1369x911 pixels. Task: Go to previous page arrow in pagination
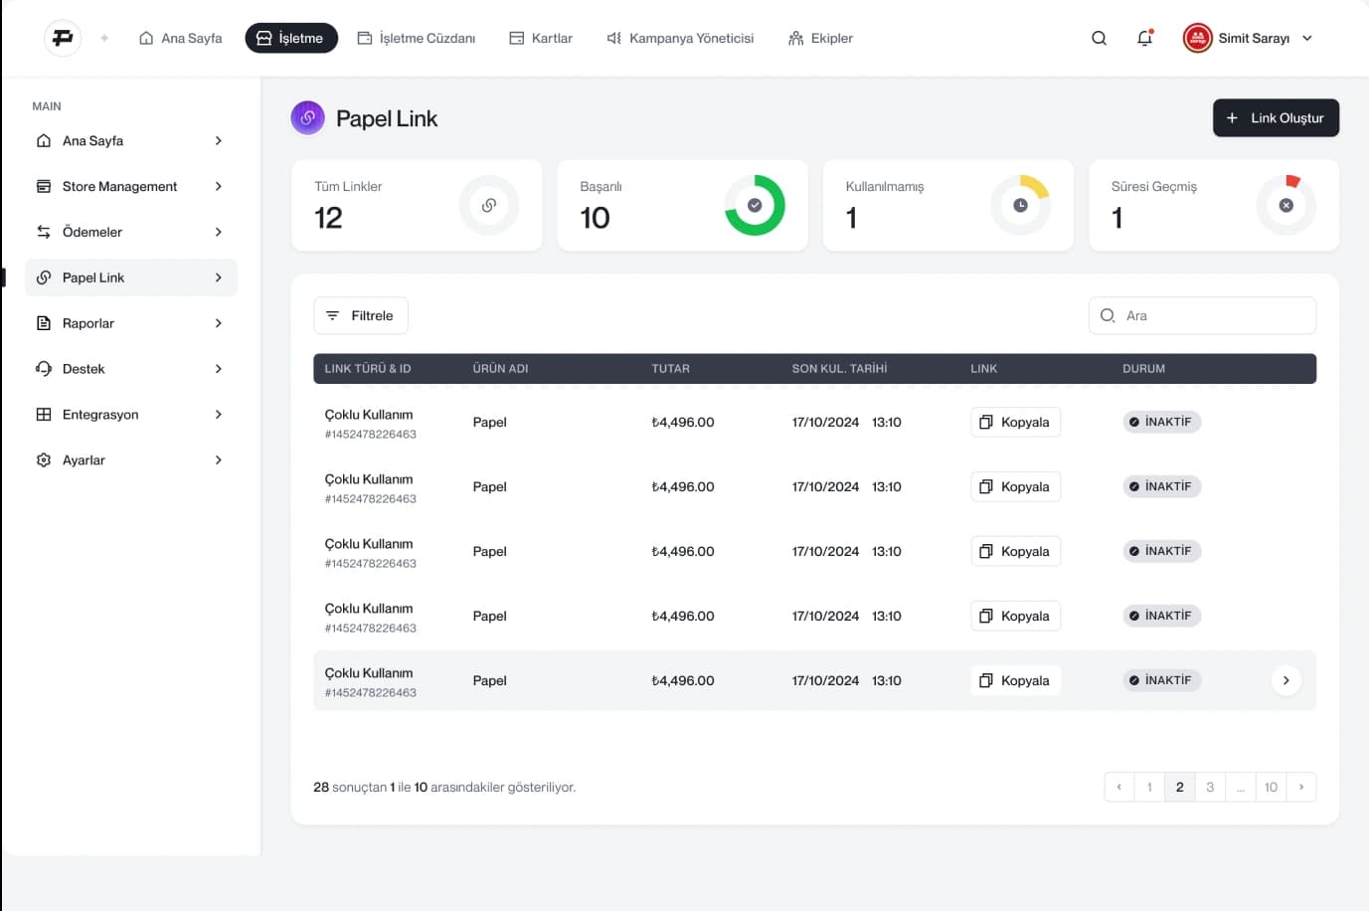1119,787
